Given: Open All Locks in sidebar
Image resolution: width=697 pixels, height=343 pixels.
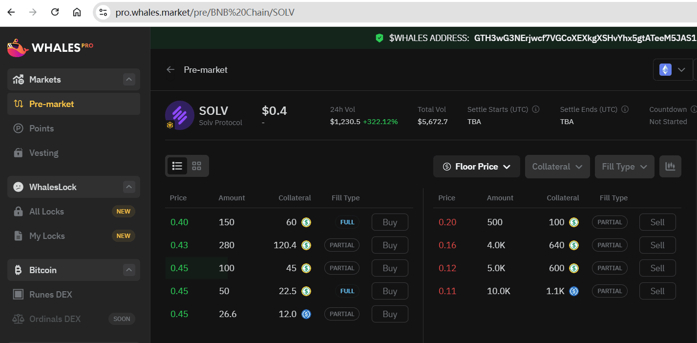Looking at the screenshot, I should 74,211.
